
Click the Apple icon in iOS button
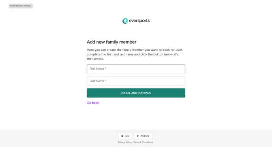122,136
